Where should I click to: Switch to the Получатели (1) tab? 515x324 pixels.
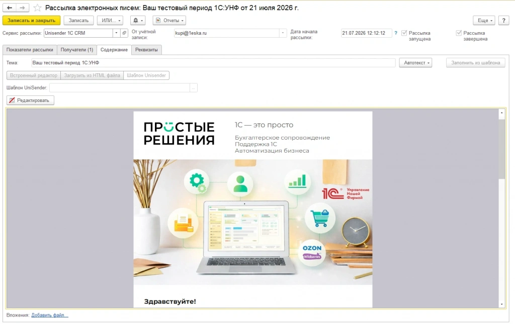[x=77, y=50]
